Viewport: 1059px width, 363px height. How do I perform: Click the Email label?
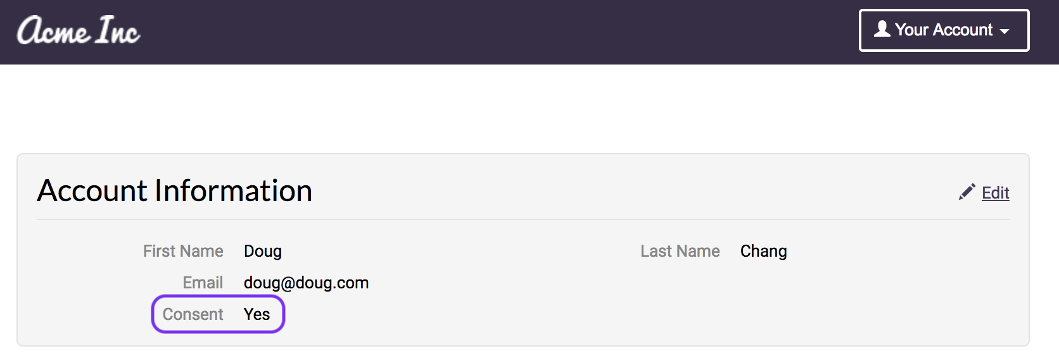click(203, 283)
